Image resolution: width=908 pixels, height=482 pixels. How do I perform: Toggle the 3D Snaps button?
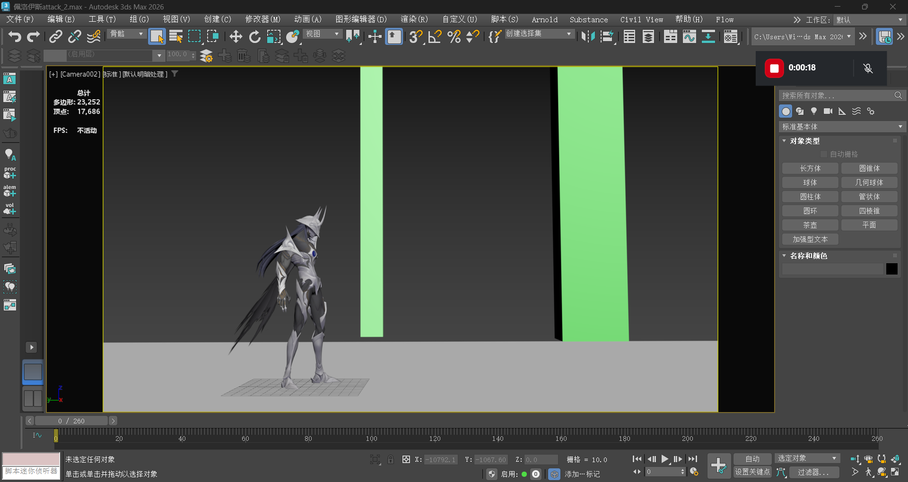pyautogui.click(x=416, y=36)
